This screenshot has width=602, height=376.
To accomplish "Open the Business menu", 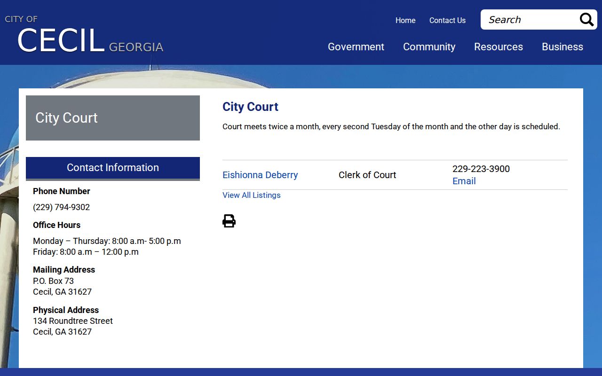I will pyautogui.click(x=562, y=47).
